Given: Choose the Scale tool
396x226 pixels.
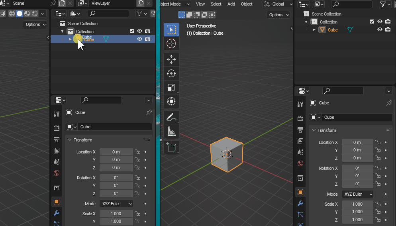Looking at the screenshot, I should pos(171,88).
